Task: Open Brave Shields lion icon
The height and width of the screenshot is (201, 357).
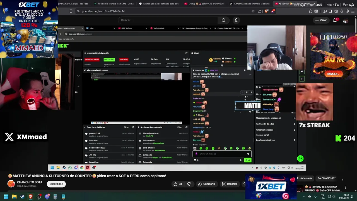Action: [266, 11]
